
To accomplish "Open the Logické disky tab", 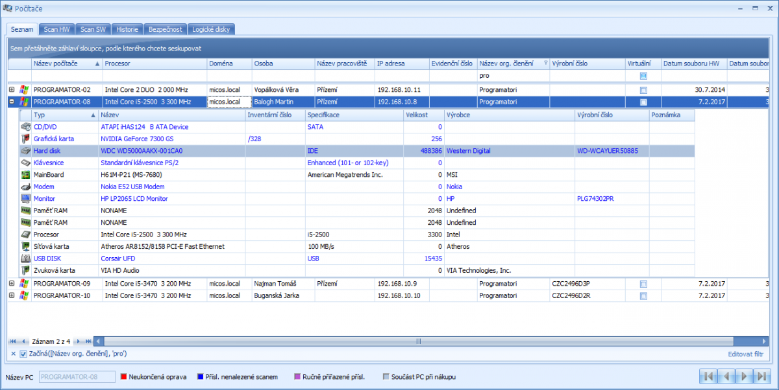I will coord(211,29).
